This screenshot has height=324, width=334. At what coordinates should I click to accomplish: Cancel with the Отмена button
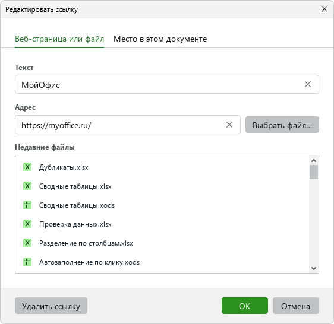tap(295, 306)
